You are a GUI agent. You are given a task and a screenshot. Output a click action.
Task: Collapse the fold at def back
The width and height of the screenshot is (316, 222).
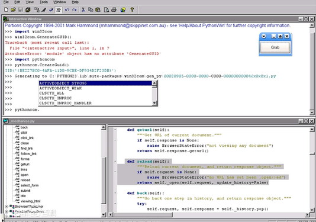[x=115, y=193]
